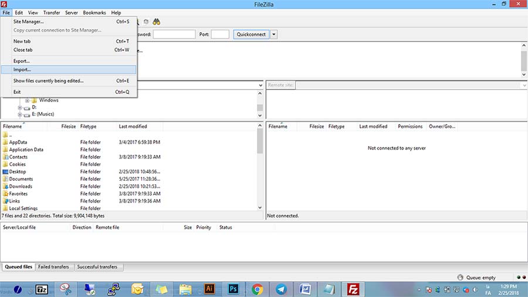The width and height of the screenshot is (528, 297).
Task: Select the Cookies folder row
Action: point(129,164)
